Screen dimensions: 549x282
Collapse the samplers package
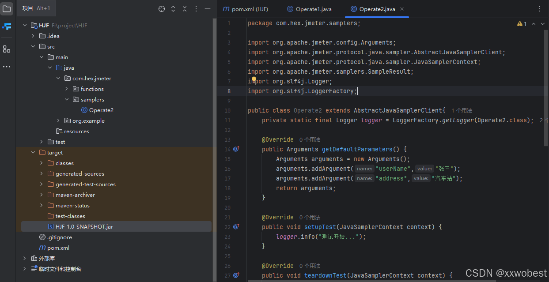(x=67, y=99)
